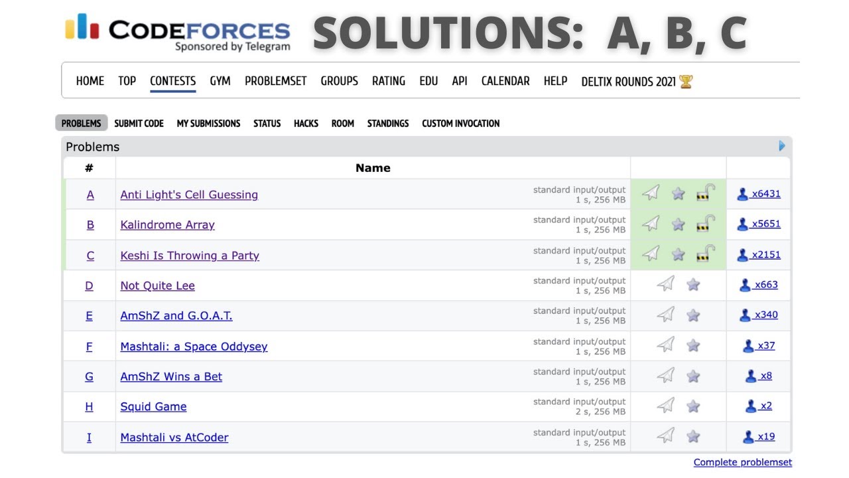Open the HOME menu item
The height and width of the screenshot is (478, 849).
(x=90, y=81)
